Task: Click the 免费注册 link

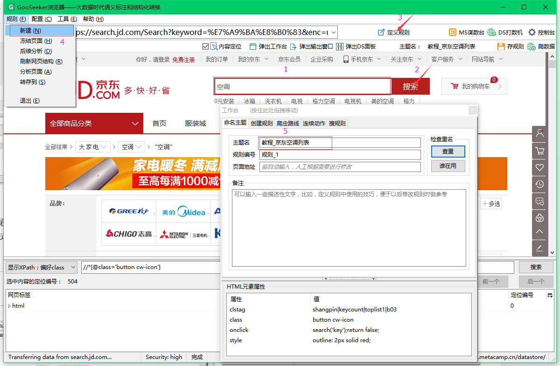Action: [183, 60]
